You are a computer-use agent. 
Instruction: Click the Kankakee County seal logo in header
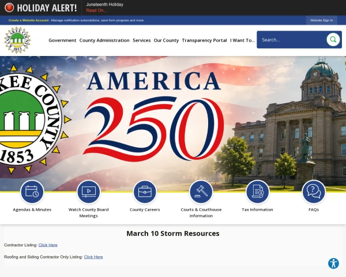[17, 40]
